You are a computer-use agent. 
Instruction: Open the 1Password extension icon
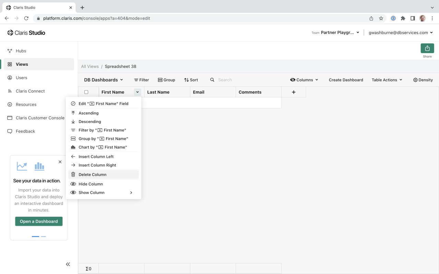point(393,18)
